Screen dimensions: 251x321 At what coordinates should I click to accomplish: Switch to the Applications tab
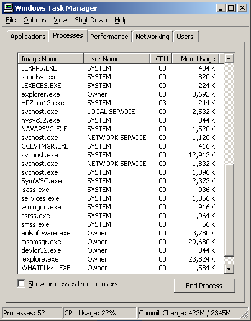click(x=28, y=37)
